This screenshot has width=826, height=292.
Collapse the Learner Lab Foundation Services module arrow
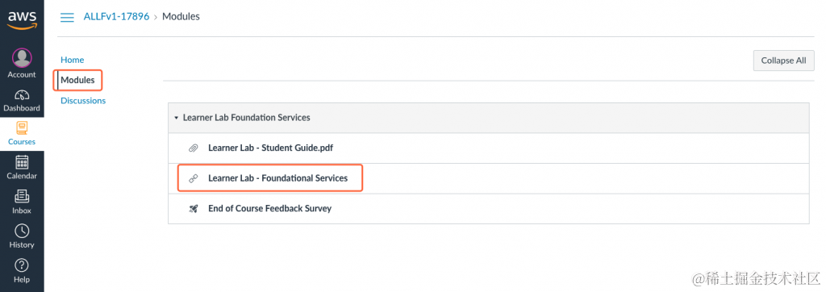[x=177, y=118]
